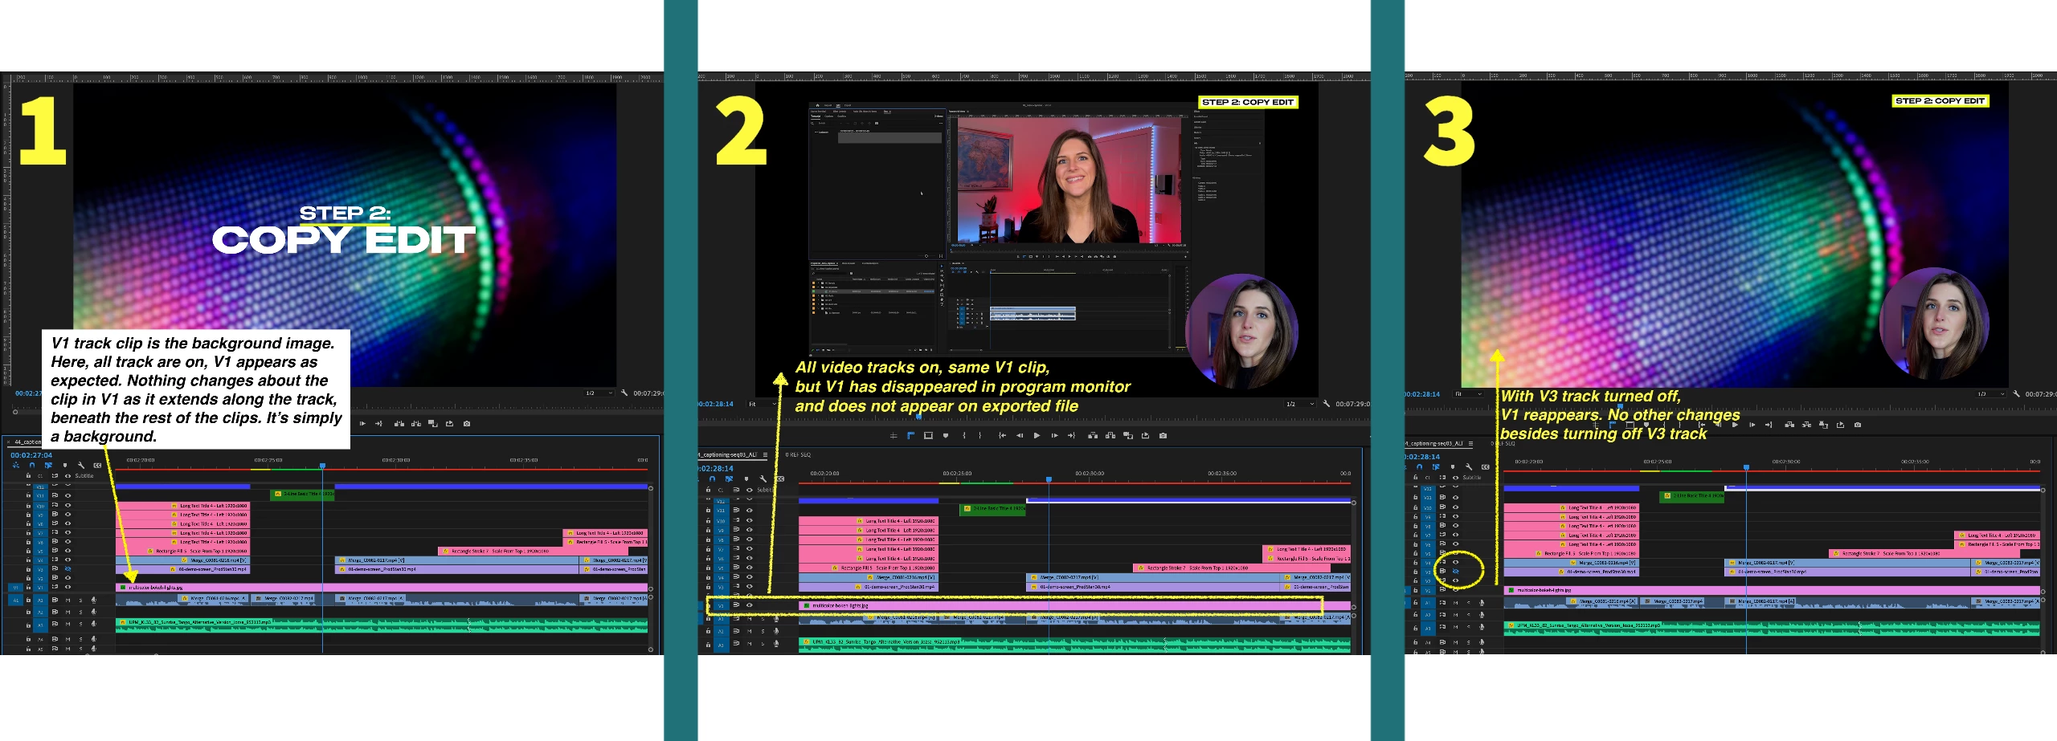Toggle Snap magnet in the left screenshot's timeline
2057x741 pixels.
32,466
